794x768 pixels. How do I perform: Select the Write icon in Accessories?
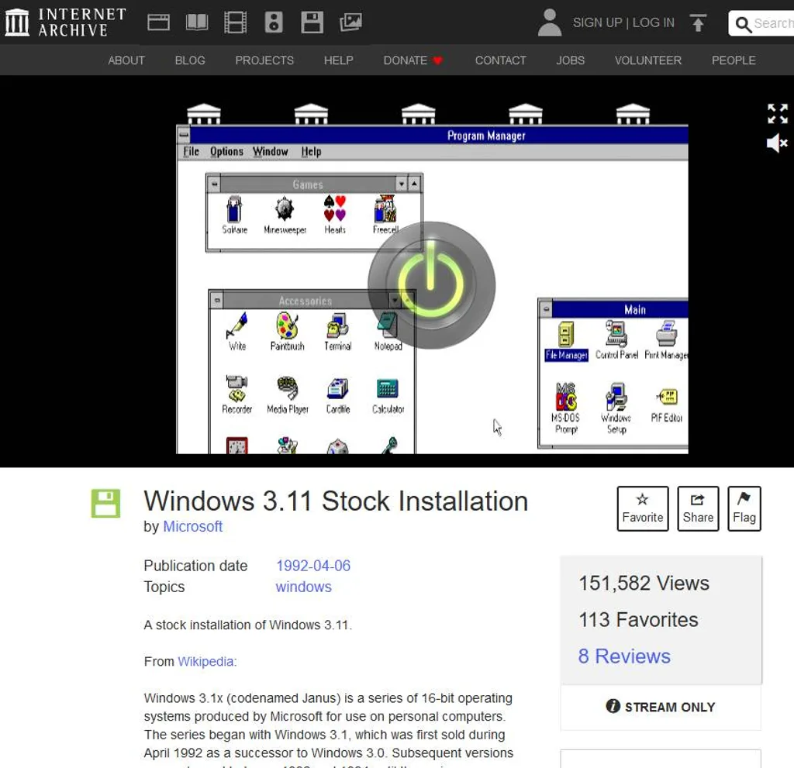[237, 332]
